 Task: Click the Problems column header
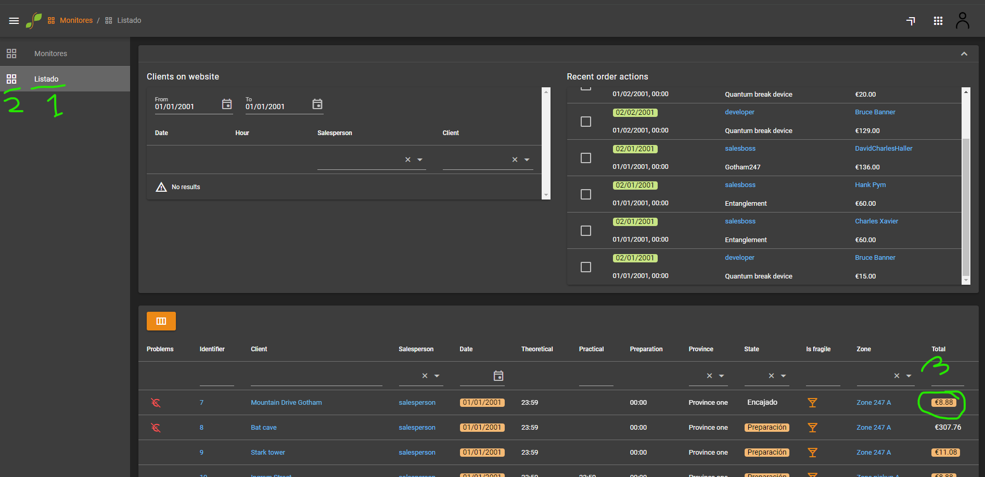(160, 349)
